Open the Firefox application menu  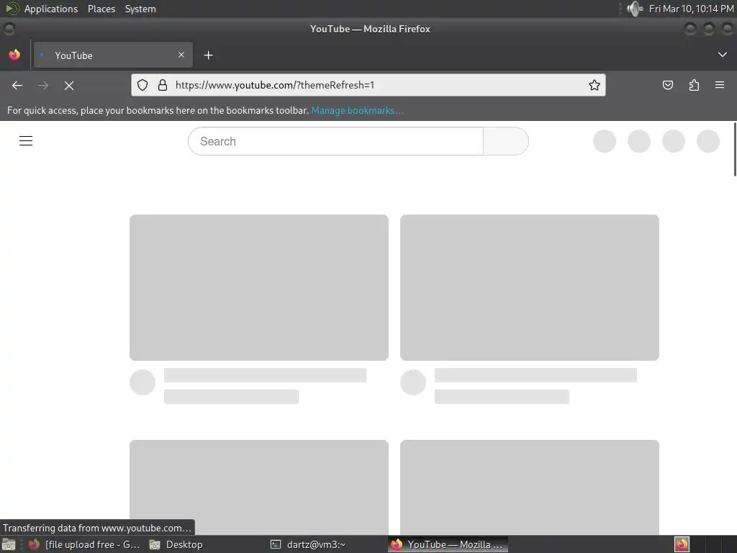720,85
